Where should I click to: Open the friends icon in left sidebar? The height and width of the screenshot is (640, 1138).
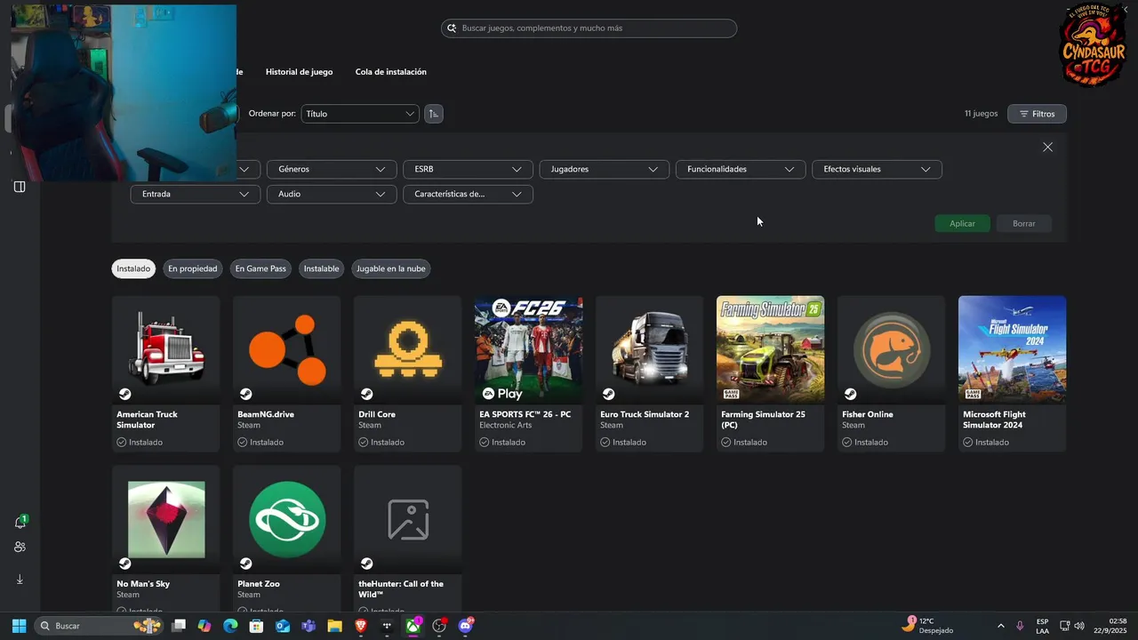(20, 548)
